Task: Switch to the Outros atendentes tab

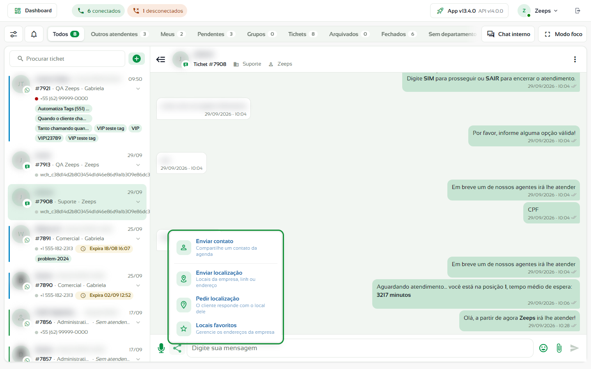Action: 119,34
